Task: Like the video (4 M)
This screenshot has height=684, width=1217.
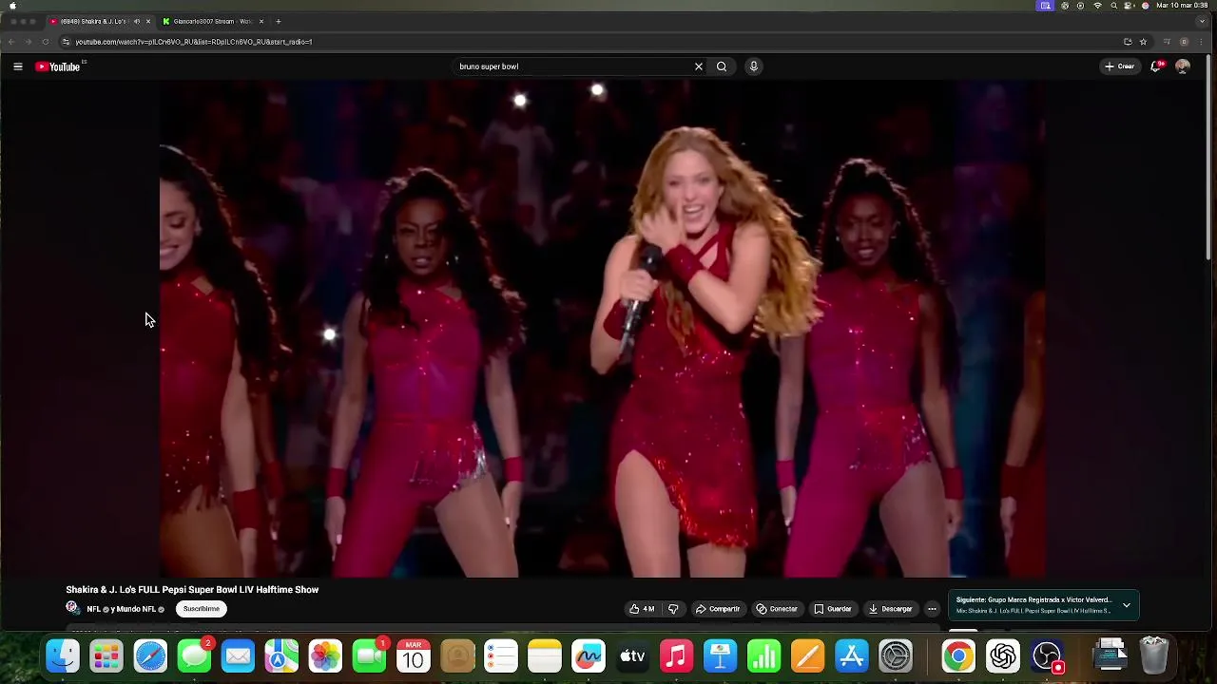Action: (644, 609)
